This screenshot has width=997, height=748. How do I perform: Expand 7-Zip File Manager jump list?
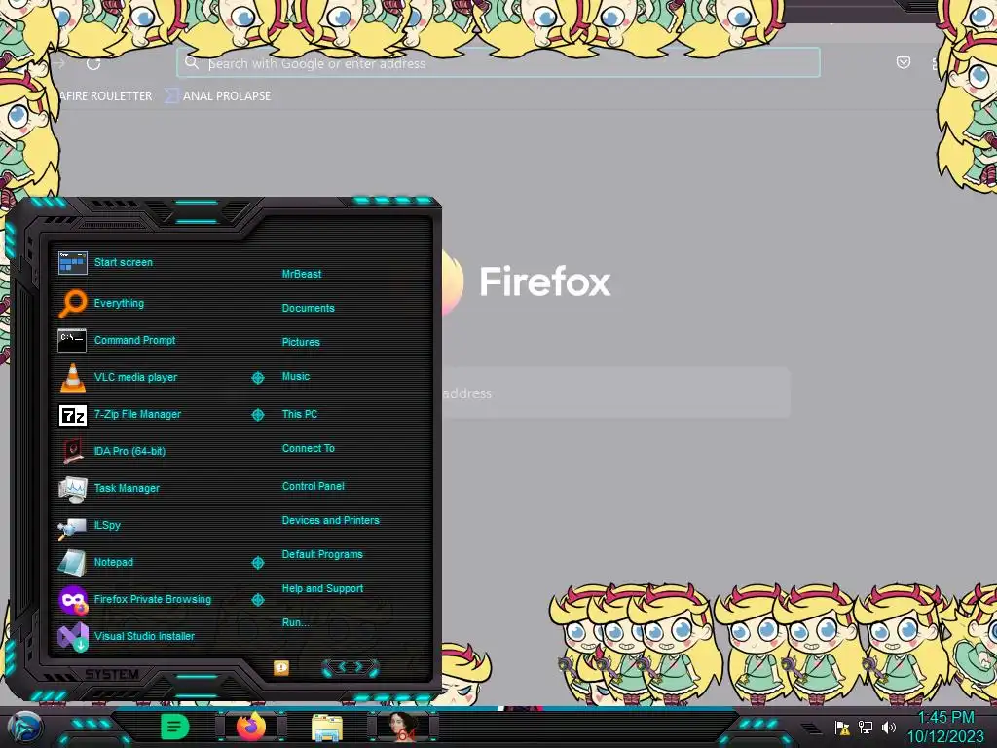click(x=257, y=415)
